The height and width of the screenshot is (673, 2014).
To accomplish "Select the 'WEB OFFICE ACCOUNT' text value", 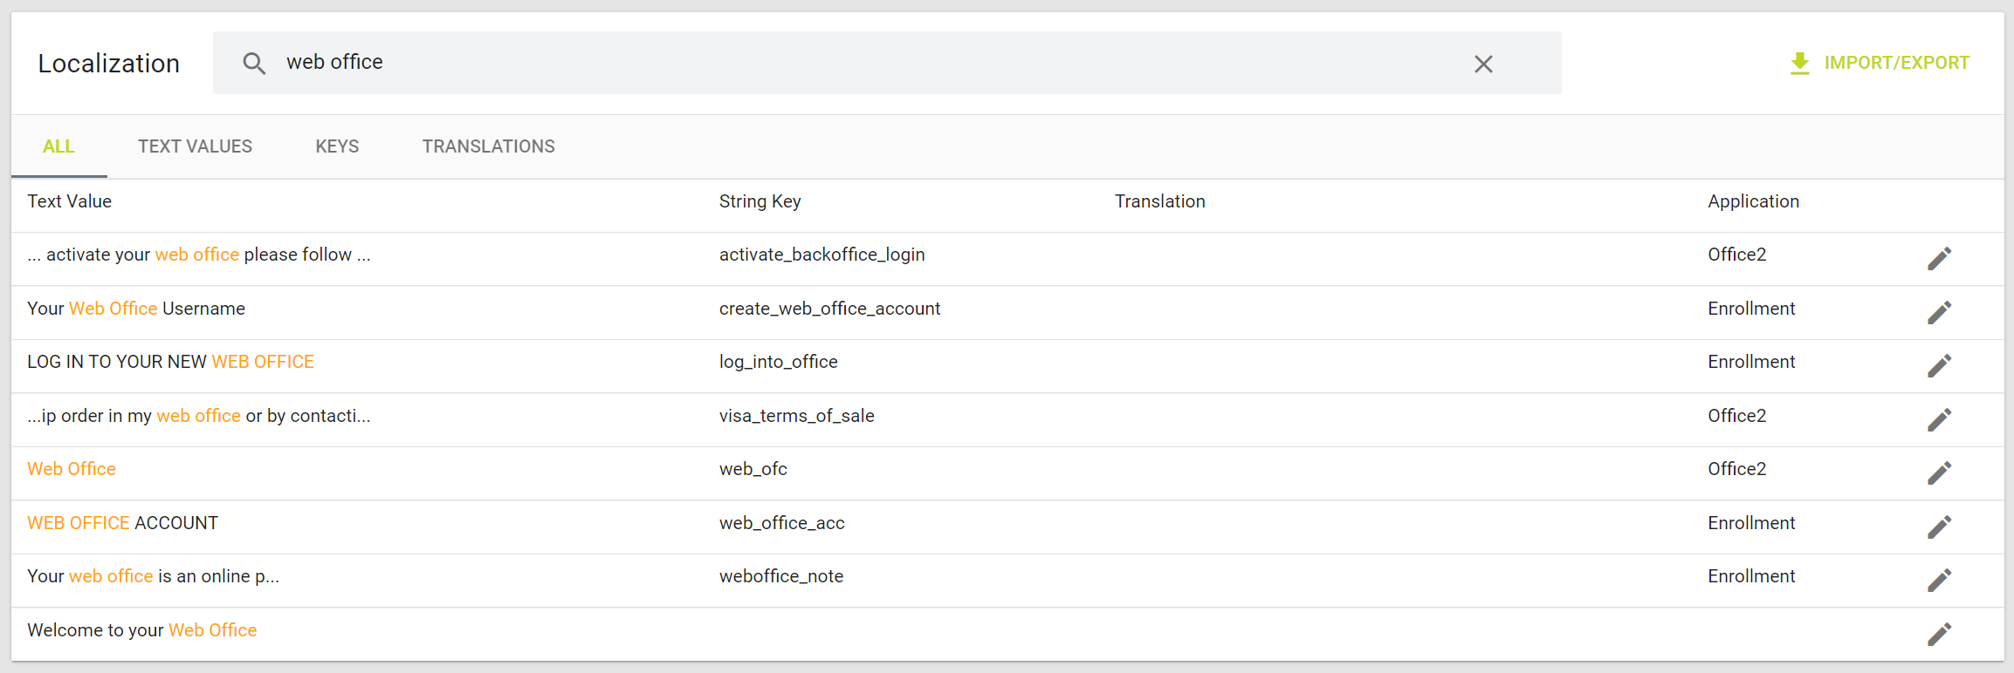I will click(123, 523).
